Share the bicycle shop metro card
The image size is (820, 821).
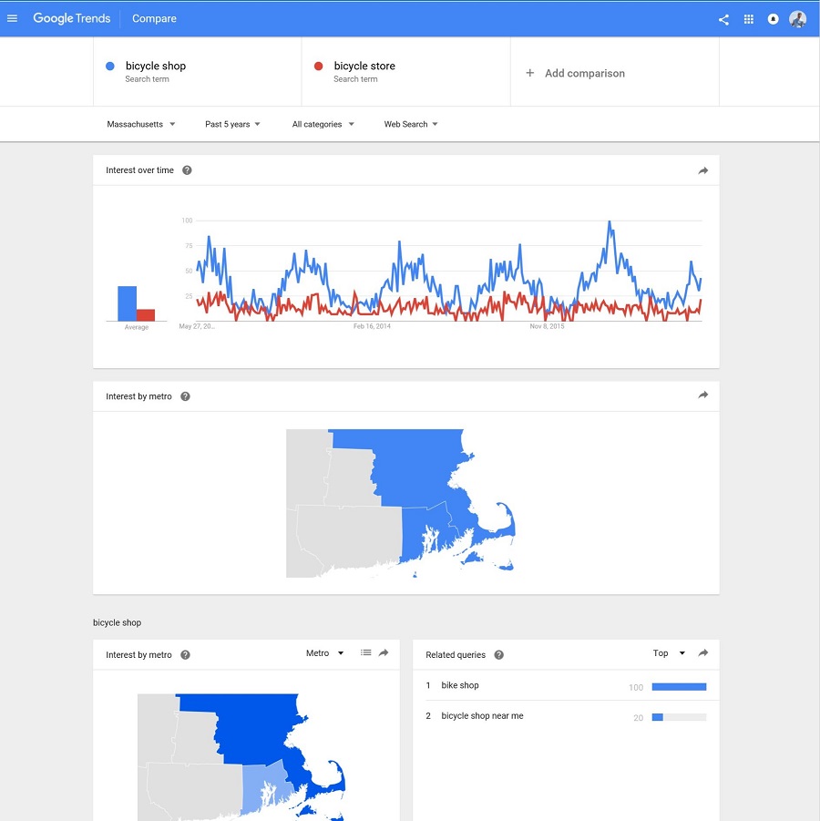tap(384, 652)
